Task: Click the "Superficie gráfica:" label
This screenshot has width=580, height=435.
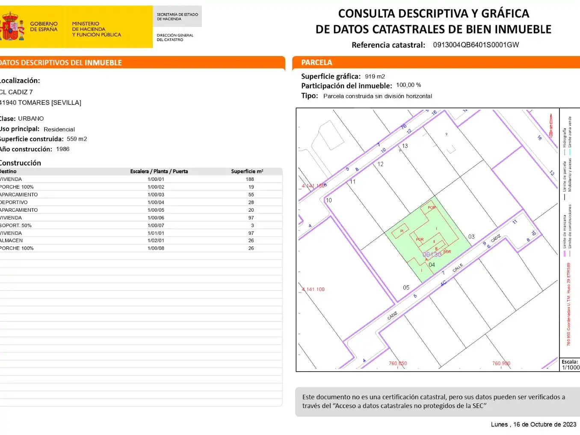Action: point(331,77)
